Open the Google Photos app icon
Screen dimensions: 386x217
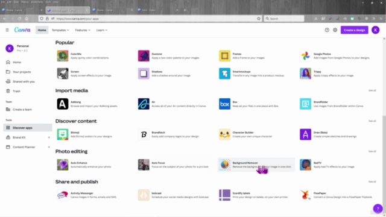click(x=305, y=56)
